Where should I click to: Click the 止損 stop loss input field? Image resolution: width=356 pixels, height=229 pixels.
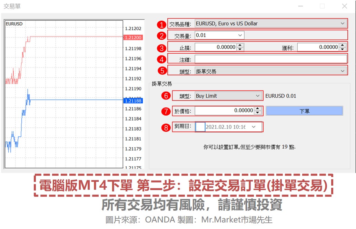[x=216, y=47]
